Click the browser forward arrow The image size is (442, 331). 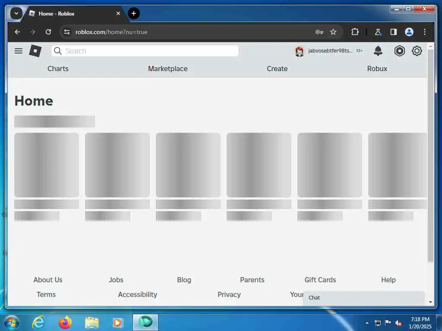pyautogui.click(x=33, y=32)
